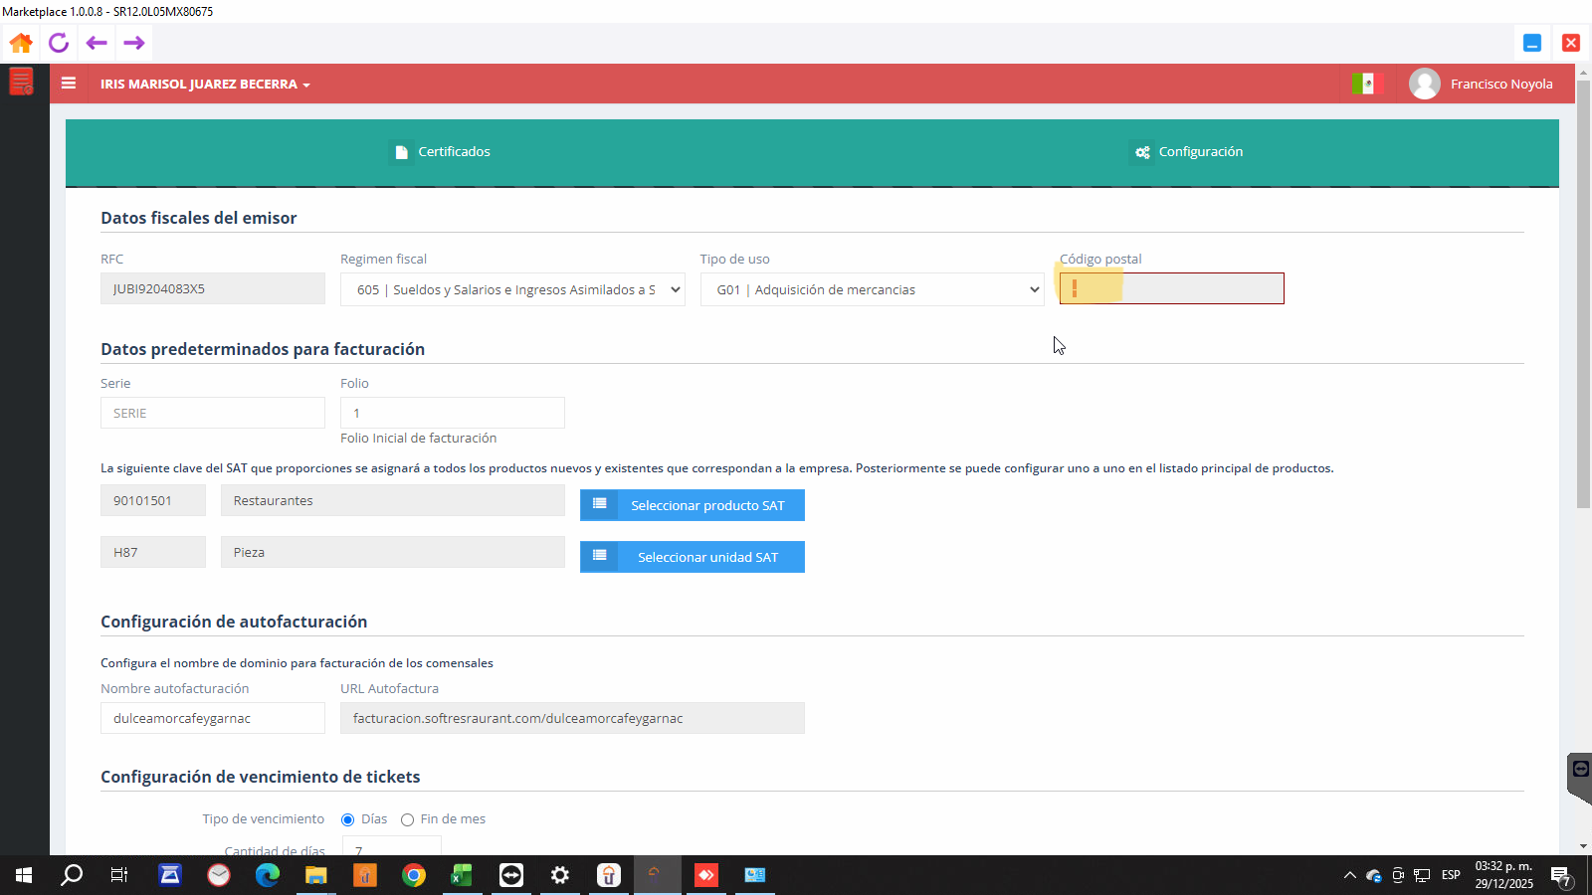Navigate back with the left arrow

pos(97,43)
